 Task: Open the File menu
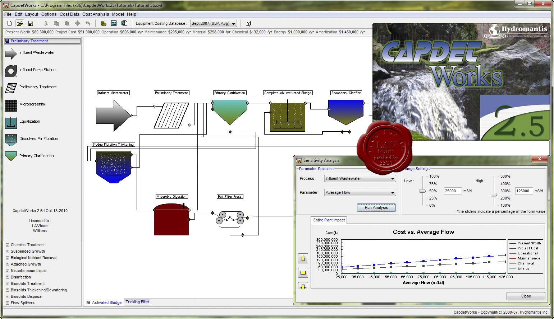(8, 14)
